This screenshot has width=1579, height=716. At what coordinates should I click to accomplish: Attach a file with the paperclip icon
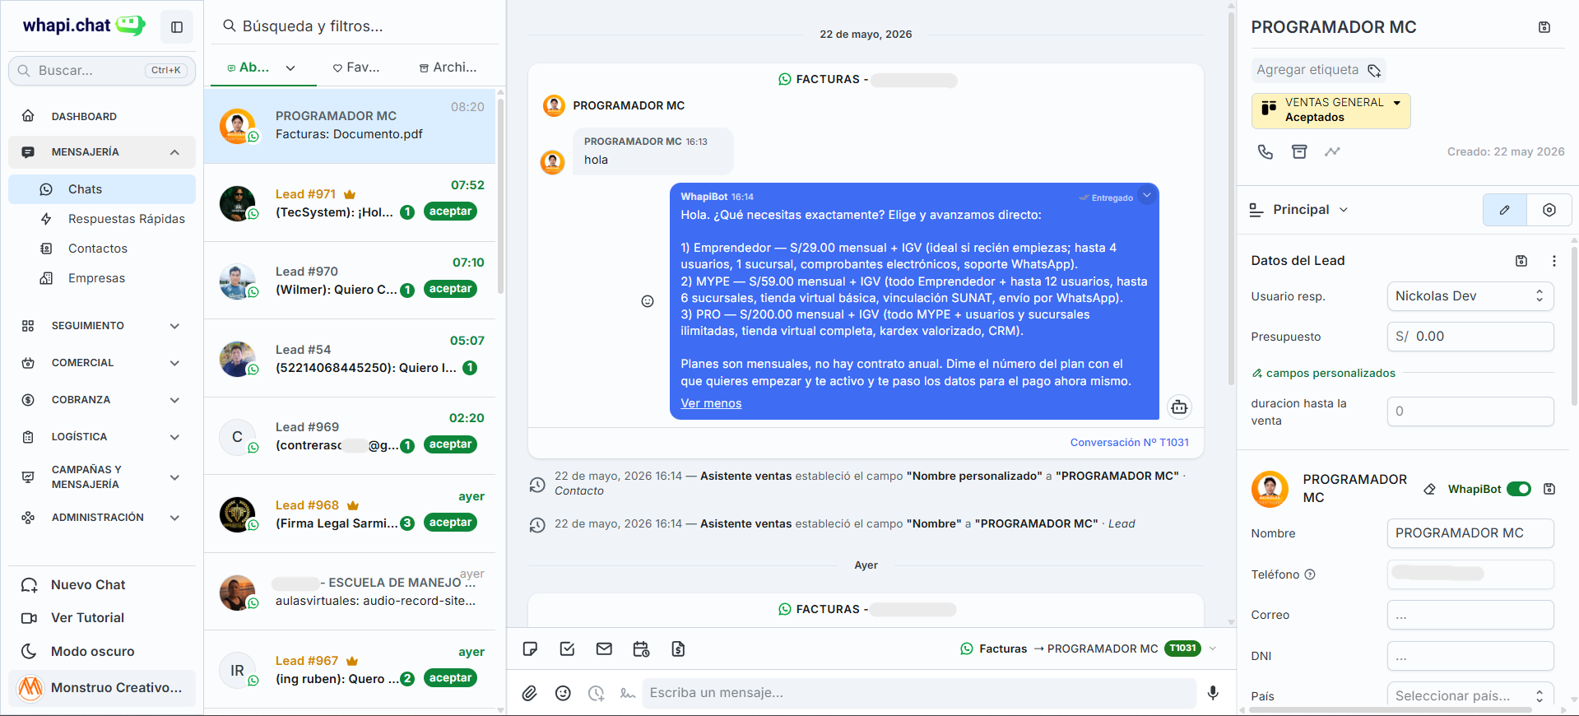coord(530,693)
